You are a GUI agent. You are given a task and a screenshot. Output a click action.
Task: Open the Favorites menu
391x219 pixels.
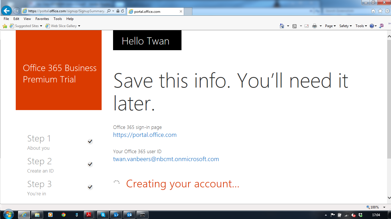(42, 19)
